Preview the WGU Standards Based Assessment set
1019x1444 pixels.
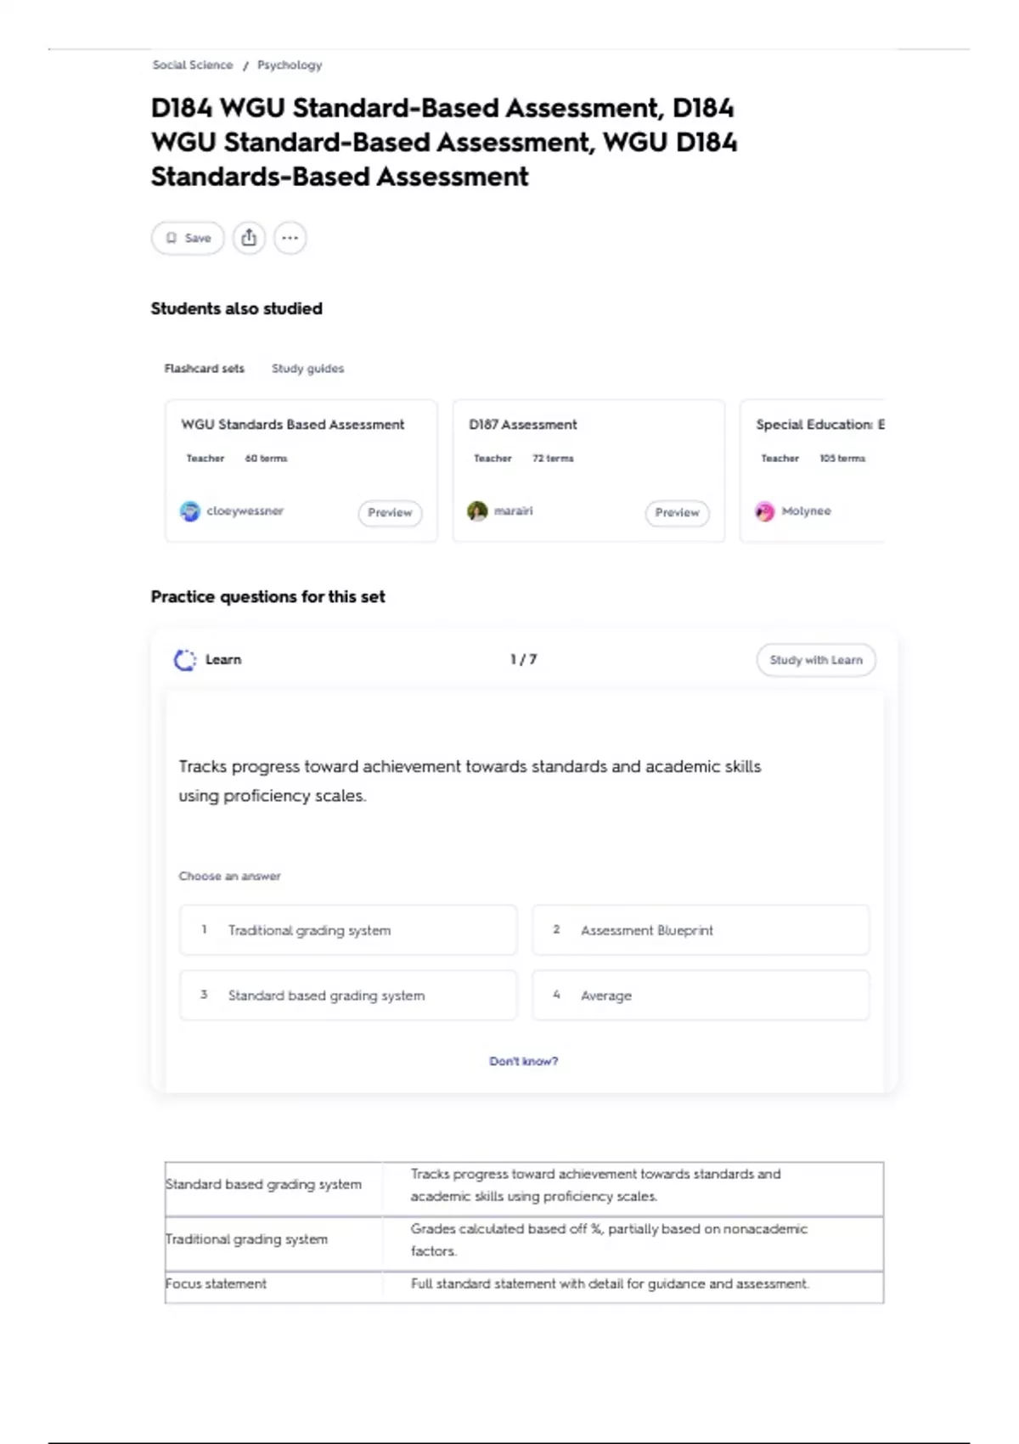click(390, 513)
